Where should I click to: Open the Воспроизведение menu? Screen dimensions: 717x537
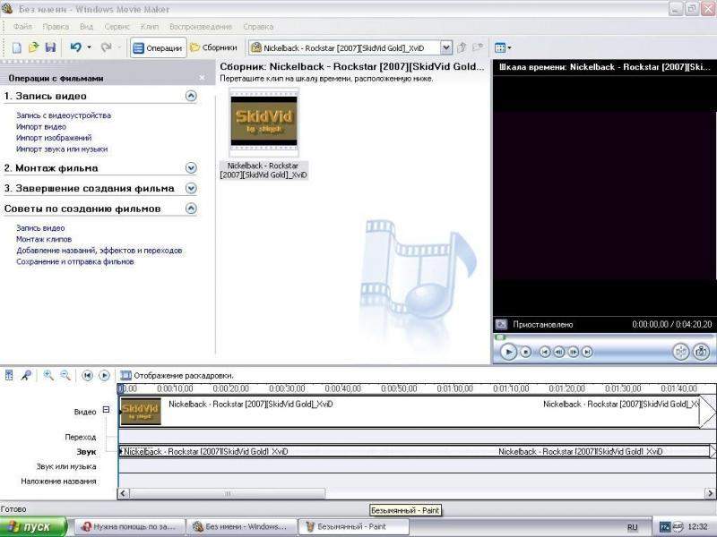[201, 27]
